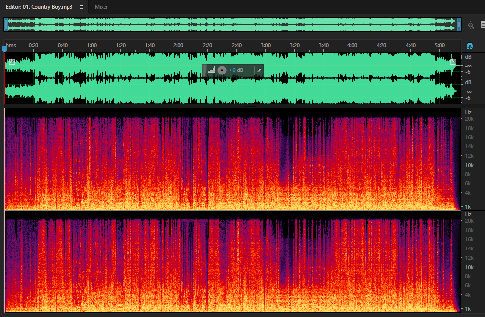Screen dimensions: 485x317
Task: Click the dB label of the upper channel
Action: pos(468,57)
